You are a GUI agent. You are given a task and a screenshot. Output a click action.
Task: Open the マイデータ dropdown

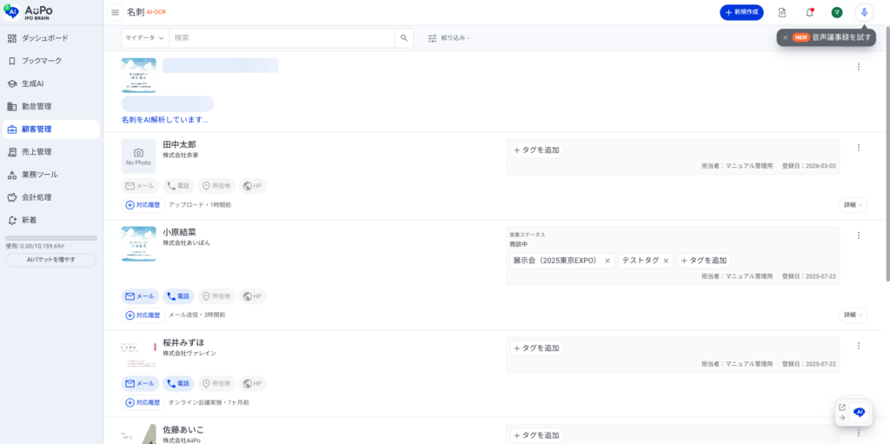click(144, 38)
